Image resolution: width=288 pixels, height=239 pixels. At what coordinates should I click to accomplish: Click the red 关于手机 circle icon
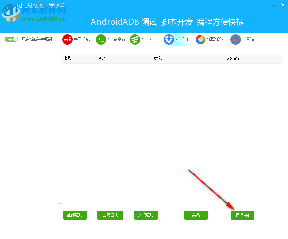(x=67, y=39)
